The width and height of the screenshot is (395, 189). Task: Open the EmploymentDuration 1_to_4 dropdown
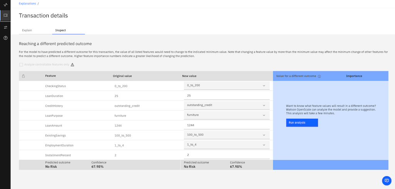(227, 145)
